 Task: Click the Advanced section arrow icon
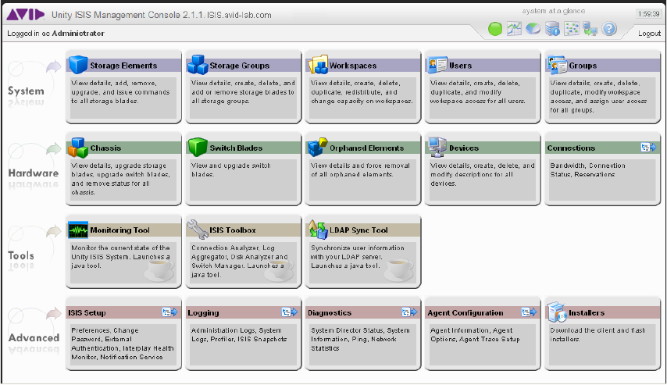point(54,313)
